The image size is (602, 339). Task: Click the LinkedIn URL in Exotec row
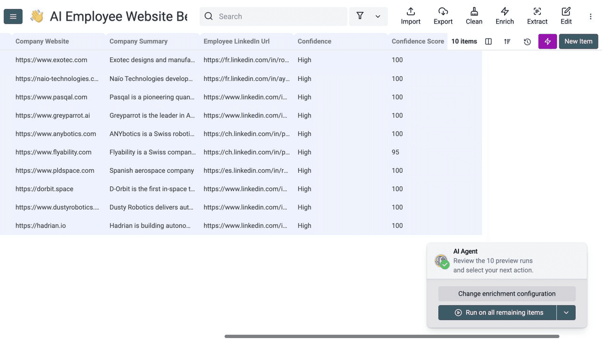(246, 60)
